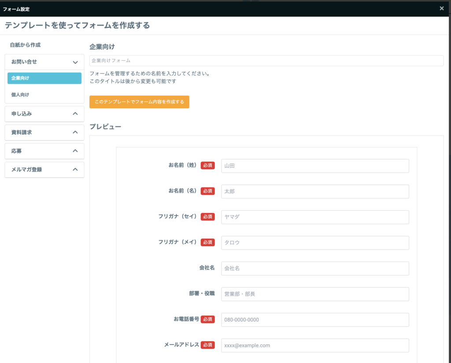The image size is (451, 363).
Task: Click the 会社名 input field
Action: (x=315, y=268)
